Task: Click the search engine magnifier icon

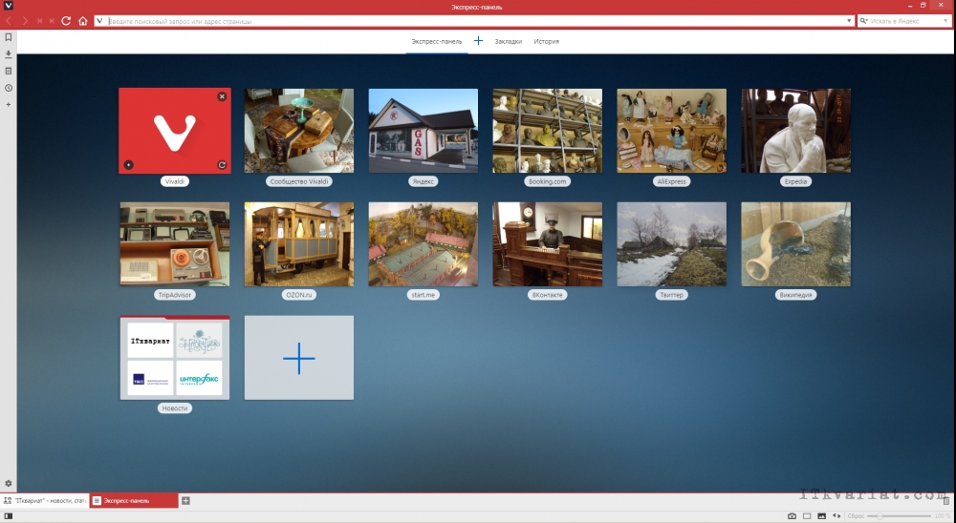Action: point(863,21)
